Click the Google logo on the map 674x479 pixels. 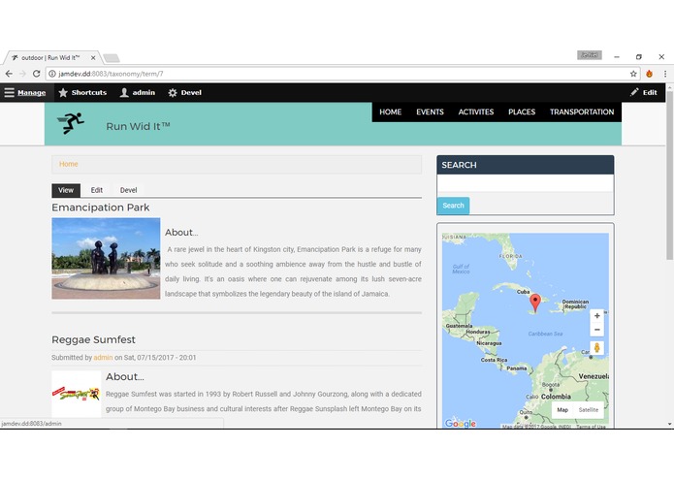tap(461, 424)
